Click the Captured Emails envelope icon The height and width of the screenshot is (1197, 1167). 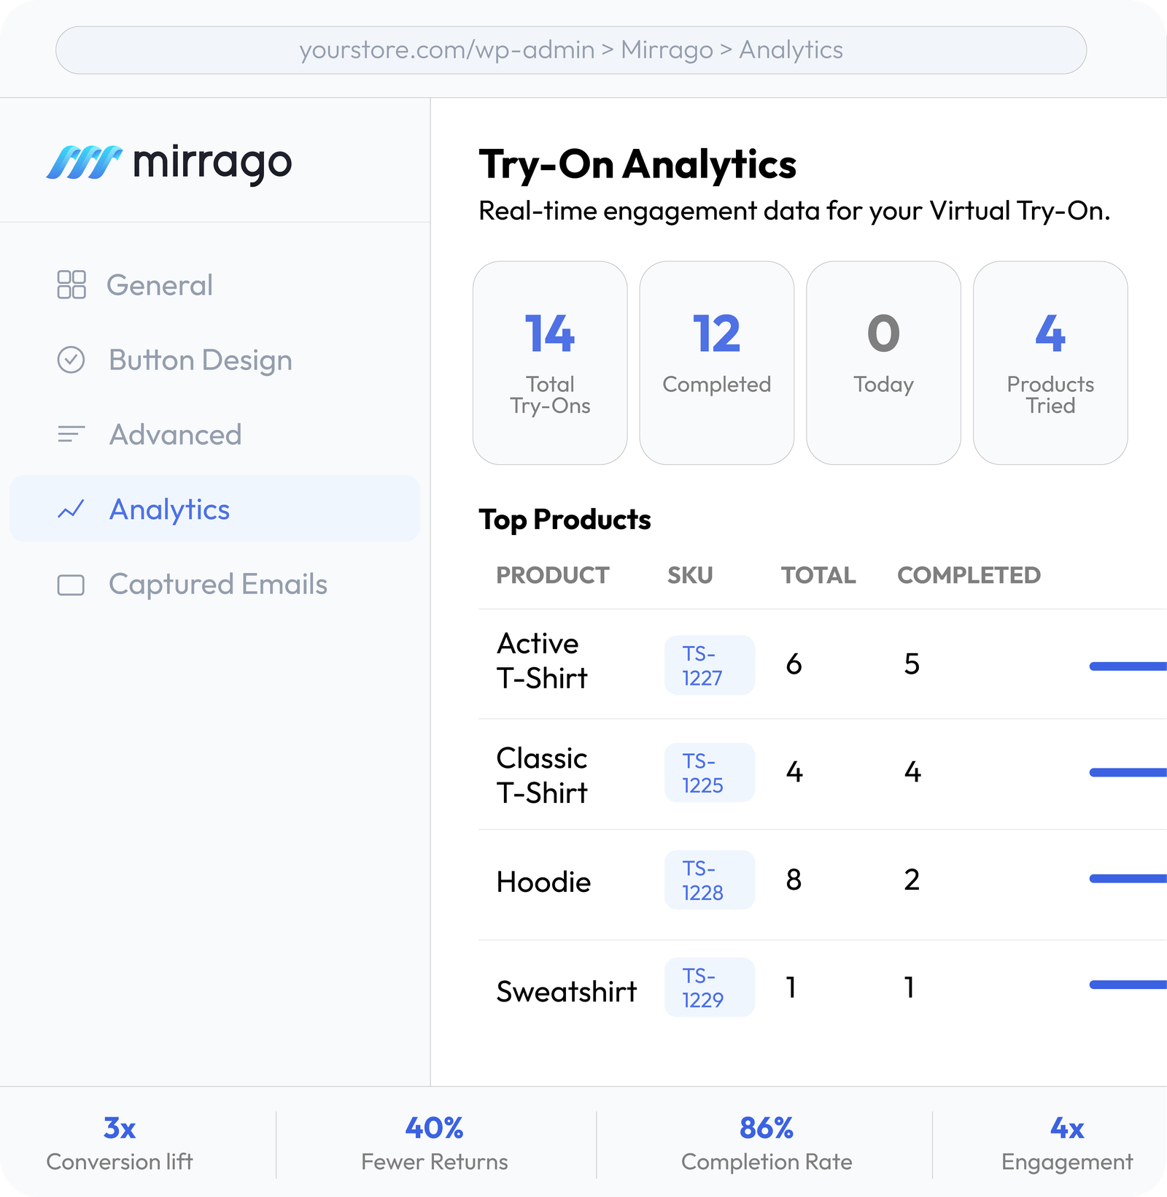tap(71, 585)
